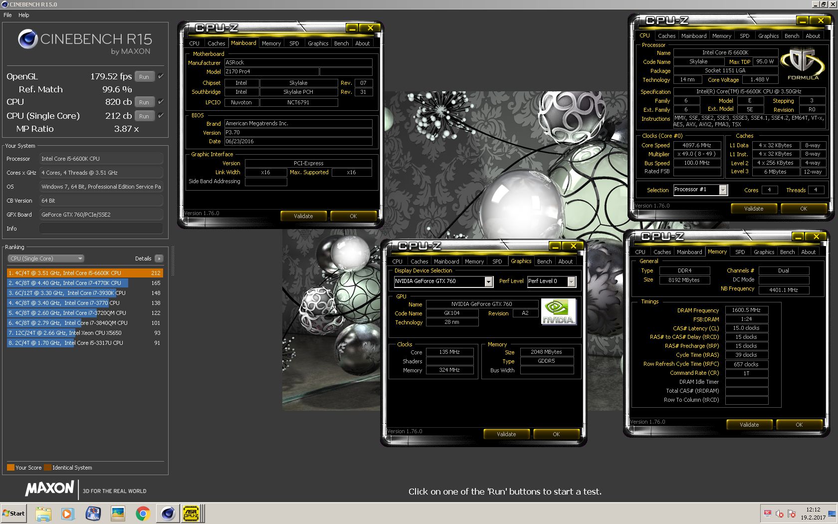Screen dimensions: 838x524
Task: Select ranking row Intel Core i7-3930K
Action: click(85, 293)
